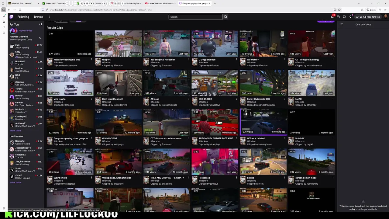Open Tyrone channel playing Grand Theft Auto
This screenshot has width=389, height=219.
26,90
